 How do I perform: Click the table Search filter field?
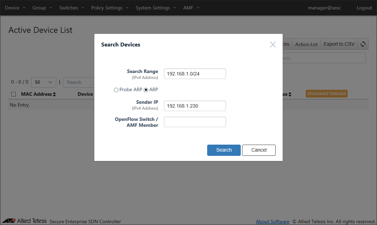point(79,82)
